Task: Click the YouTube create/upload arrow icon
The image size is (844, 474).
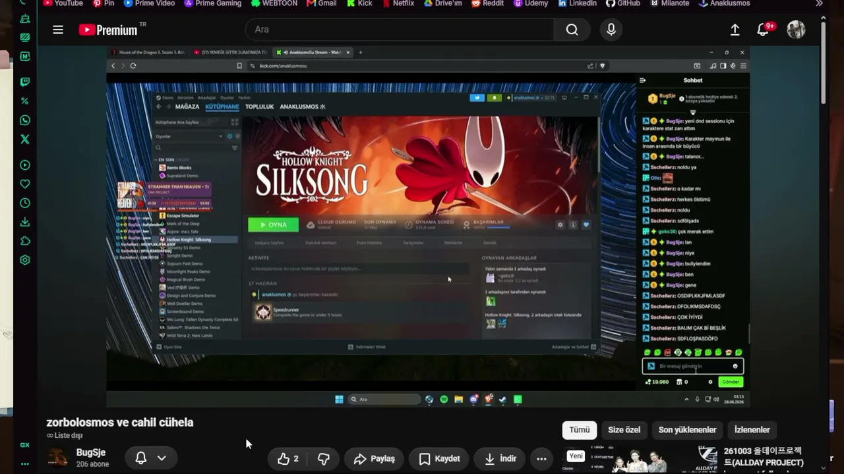Action: tap(735, 30)
